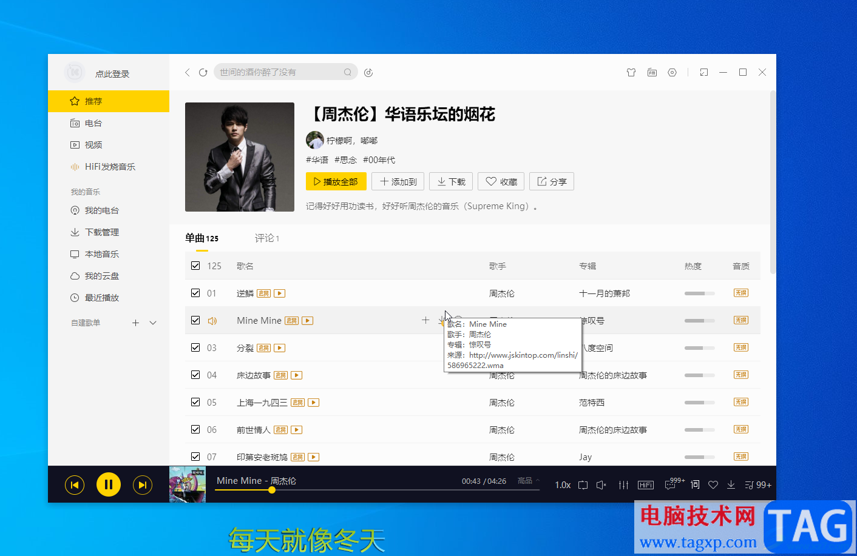Open 下载管理 in the sidebar
This screenshot has width=857, height=556.
pyautogui.click(x=109, y=232)
